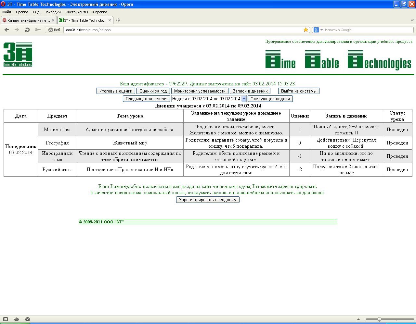Expand the week selection dropdown
This screenshot has height=324, width=416.
click(x=244, y=99)
